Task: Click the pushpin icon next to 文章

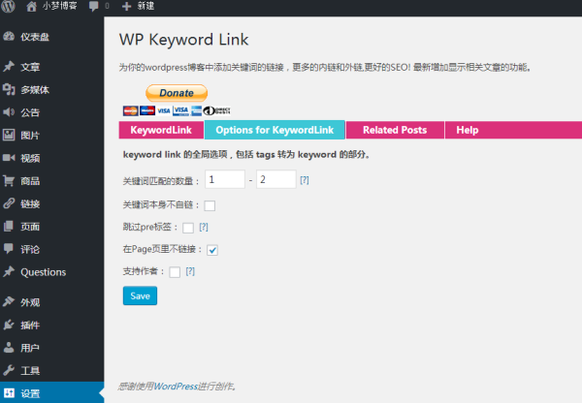Action: pyautogui.click(x=9, y=67)
